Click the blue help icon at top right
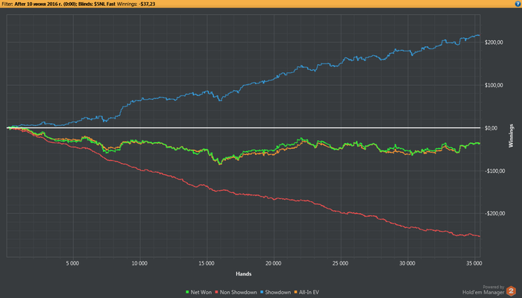The width and height of the screenshot is (522, 298). pyautogui.click(x=518, y=4)
